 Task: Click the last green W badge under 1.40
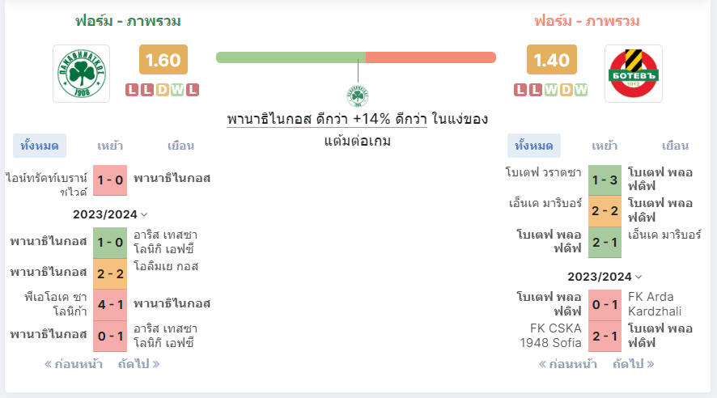(x=581, y=90)
